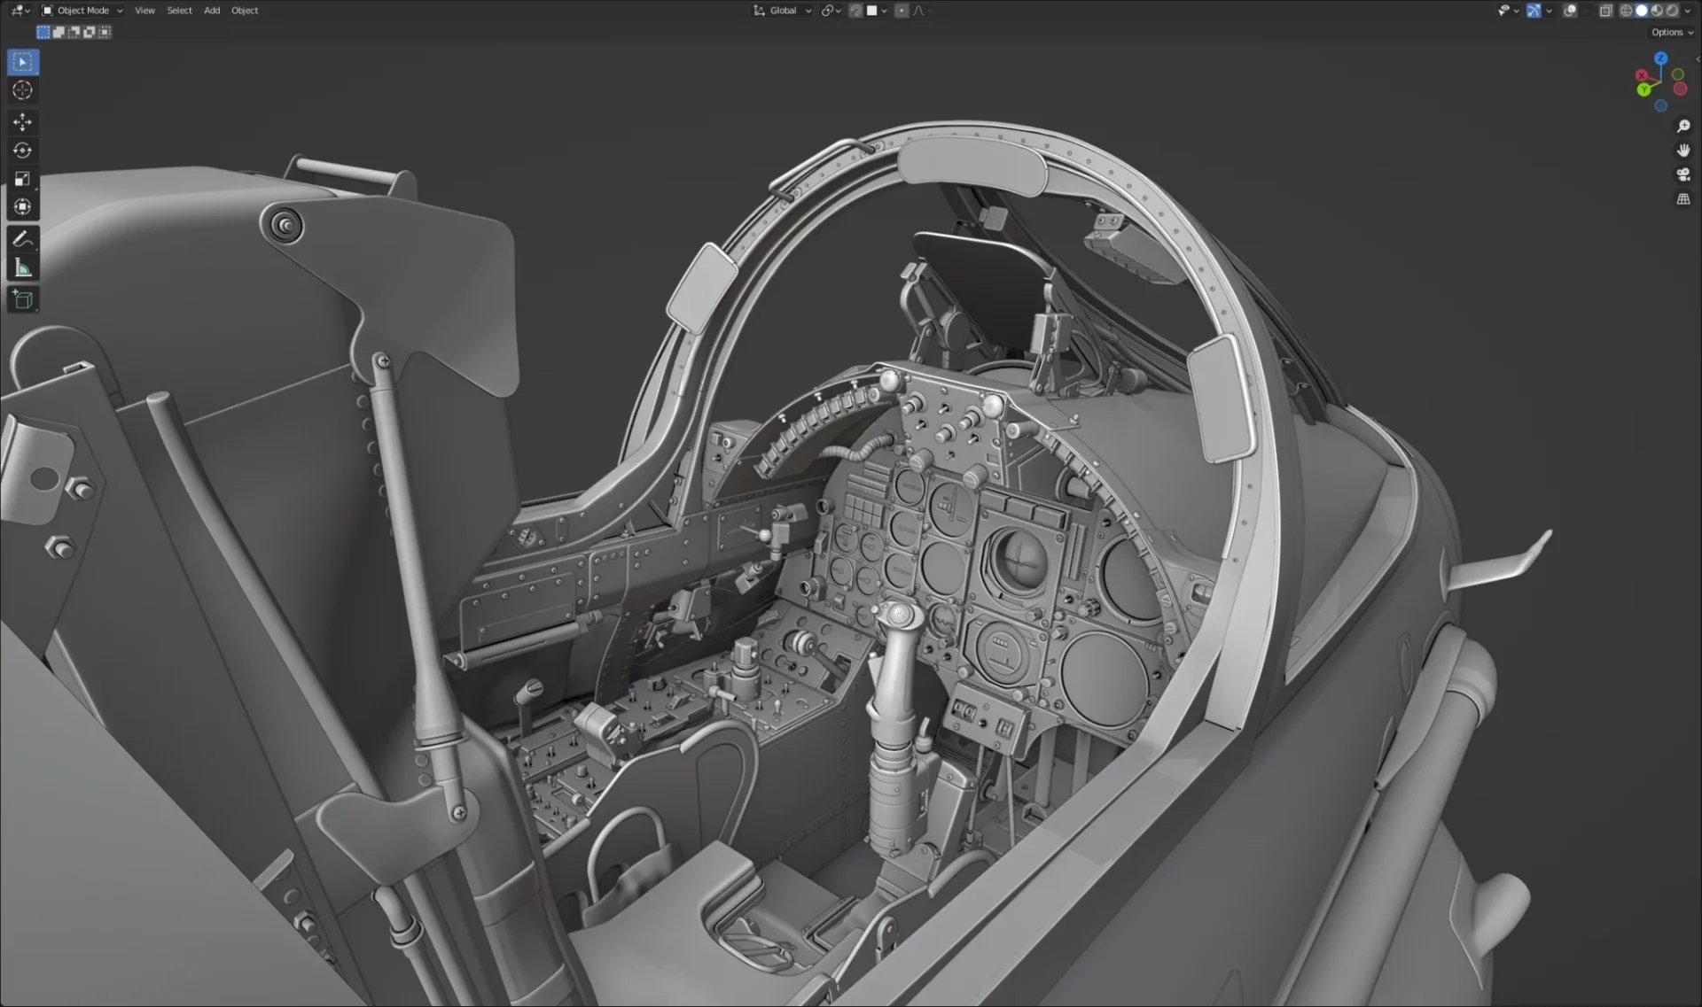Toggle X-ray mode
Image resolution: width=1702 pixels, height=1007 pixels.
1605,11
